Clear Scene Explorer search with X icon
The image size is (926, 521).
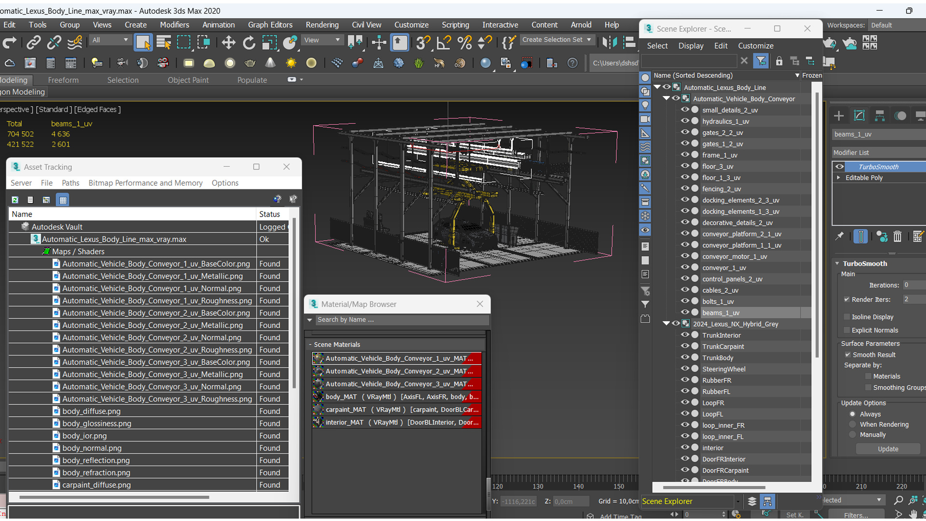(x=744, y=61)
